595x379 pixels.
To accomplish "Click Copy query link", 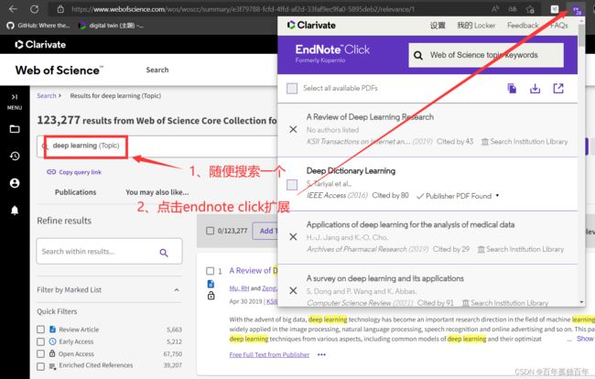I will click(x=73, y=172).
